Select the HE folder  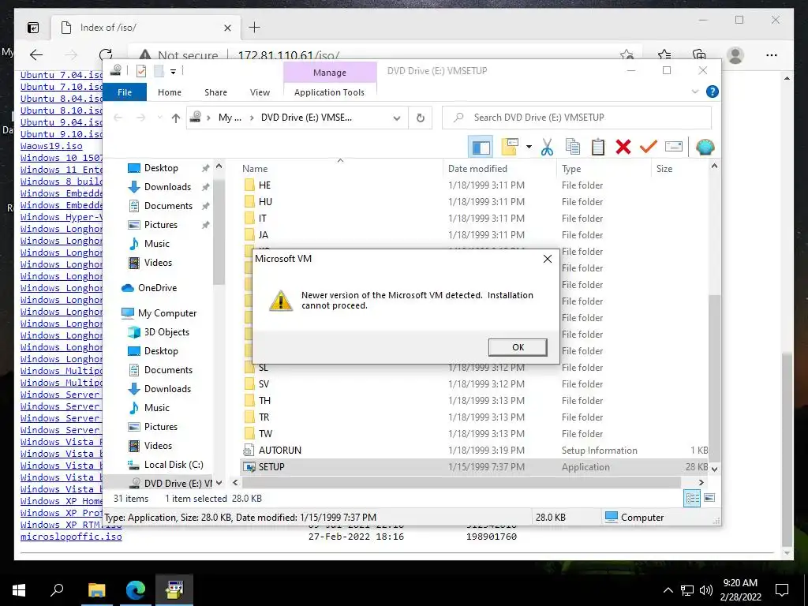click(264, 185)
